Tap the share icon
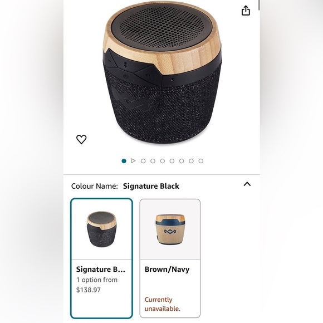The width and height of the screenshot is (323, 323). (246, 10)
